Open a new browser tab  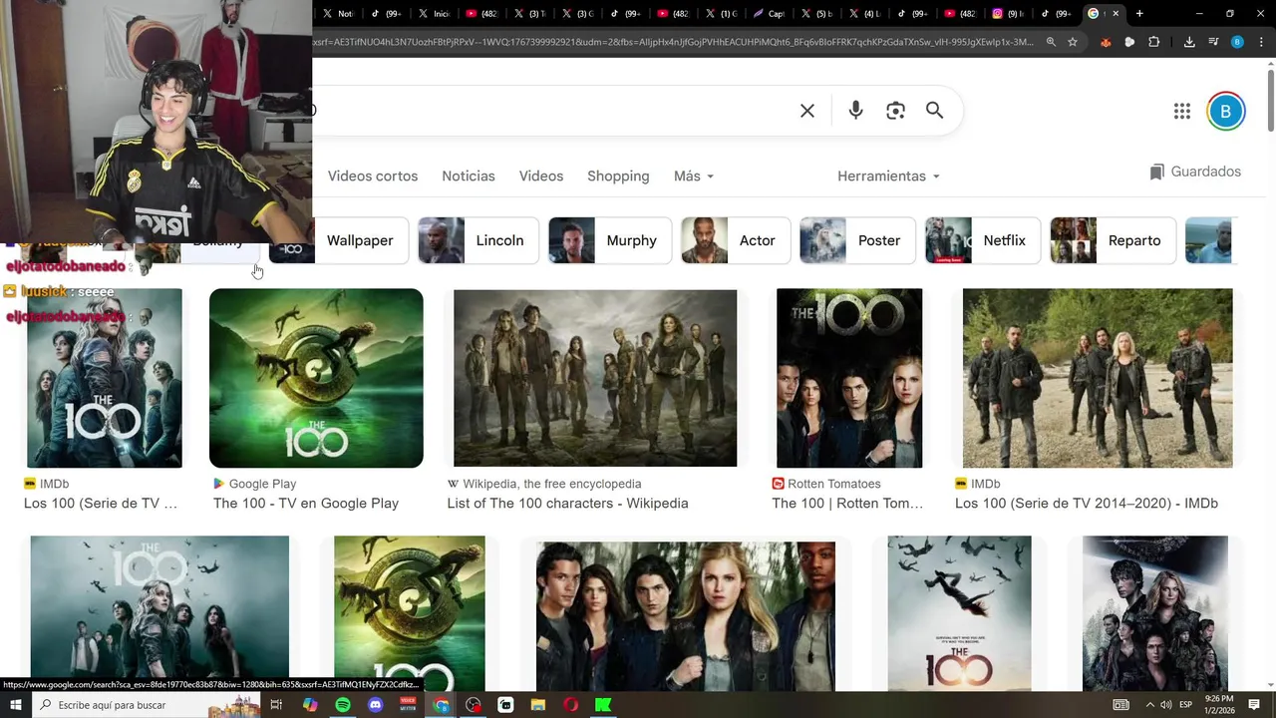pos(1139,14)
